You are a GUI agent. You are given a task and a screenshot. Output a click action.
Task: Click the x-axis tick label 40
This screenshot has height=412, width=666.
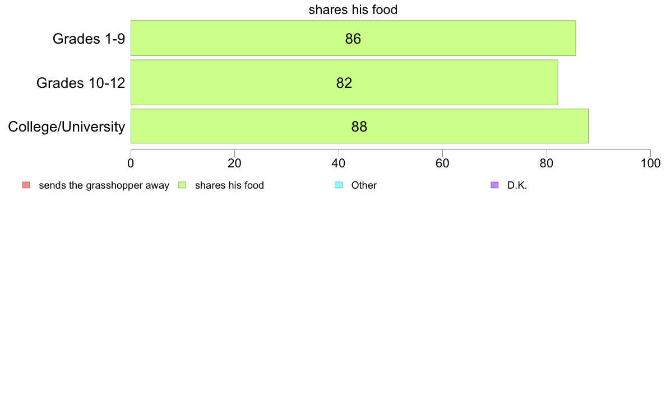click(x=339, y=163)
